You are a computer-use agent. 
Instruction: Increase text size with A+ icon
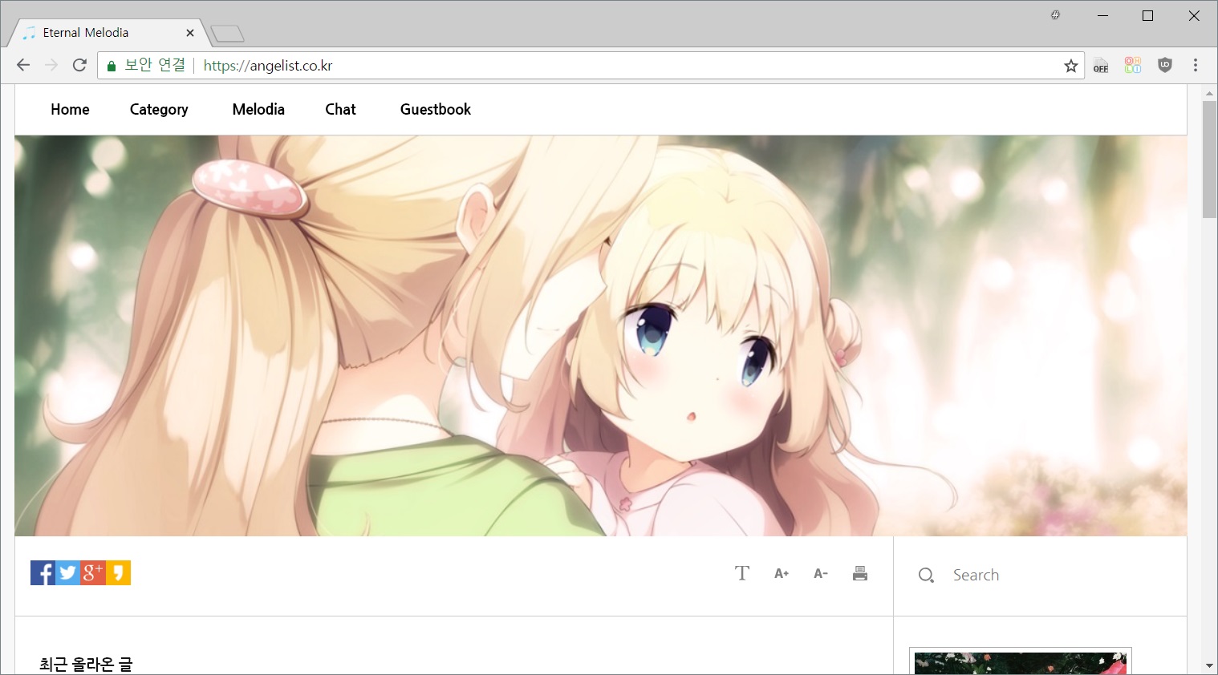pos(782,573)
